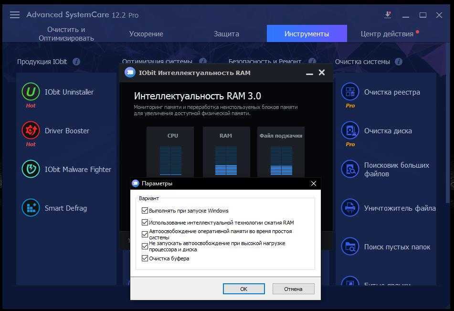Open Очистка диска tool icon
This screenshot has height=311, width=454.
(x=350, y=130)
